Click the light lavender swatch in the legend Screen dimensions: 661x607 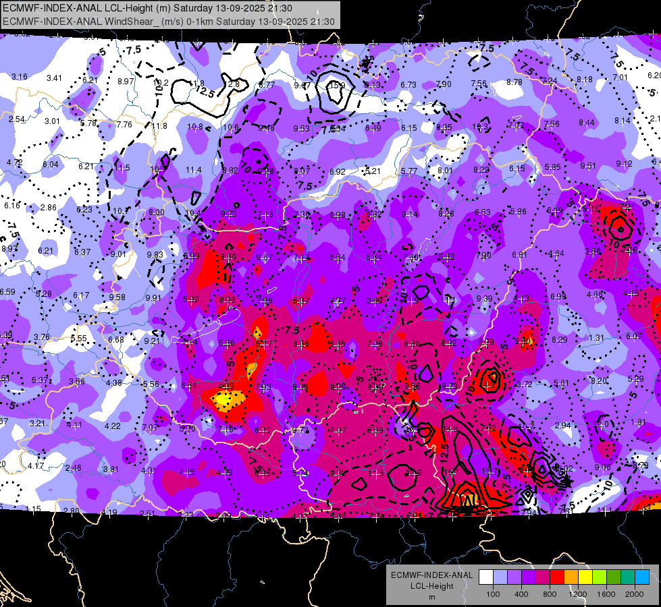click(x=500, y=577)
